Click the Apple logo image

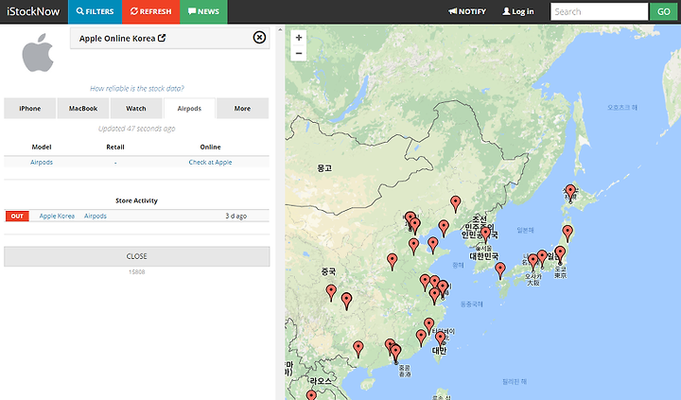pos(38,53)
